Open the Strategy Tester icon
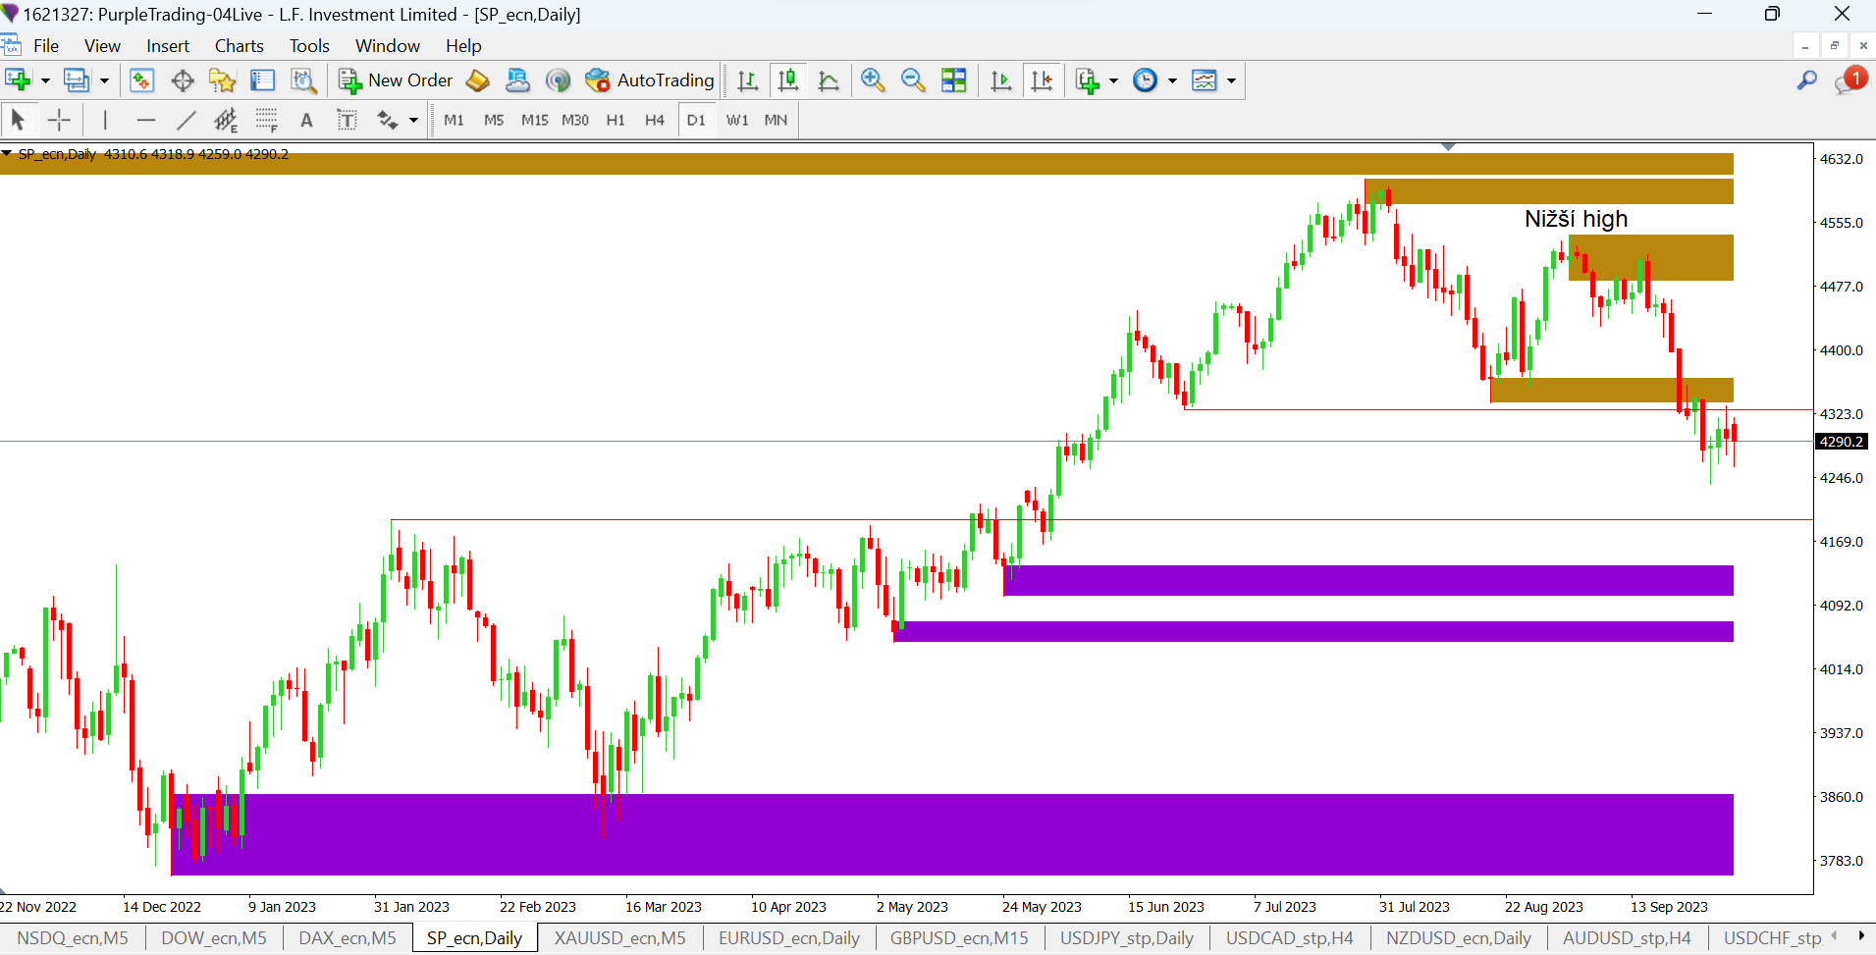Viewport: 1876px width, 955px height. pyautogui.click(x=303, y=80)
